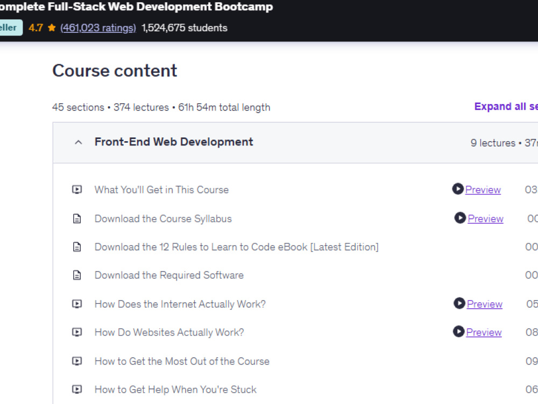Click video icon for How Does the Internet Actually Work?
The image size is (538, 404).
(x=77, y=304)
